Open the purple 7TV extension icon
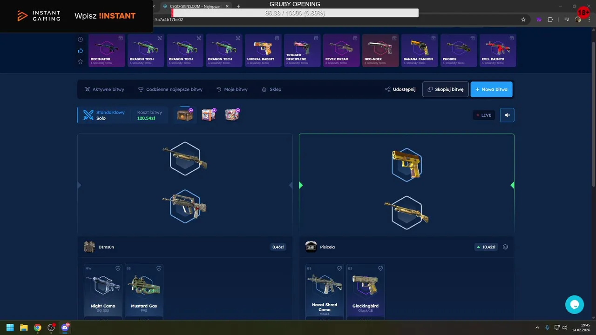The height and width of the screenshot is (335, 596). click(539, 20)
